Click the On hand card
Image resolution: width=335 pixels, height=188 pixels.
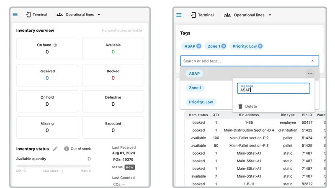pyautogui.click(x=47, y=49)
